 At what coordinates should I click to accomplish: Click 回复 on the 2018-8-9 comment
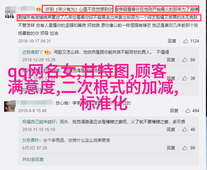pos(174,110)
